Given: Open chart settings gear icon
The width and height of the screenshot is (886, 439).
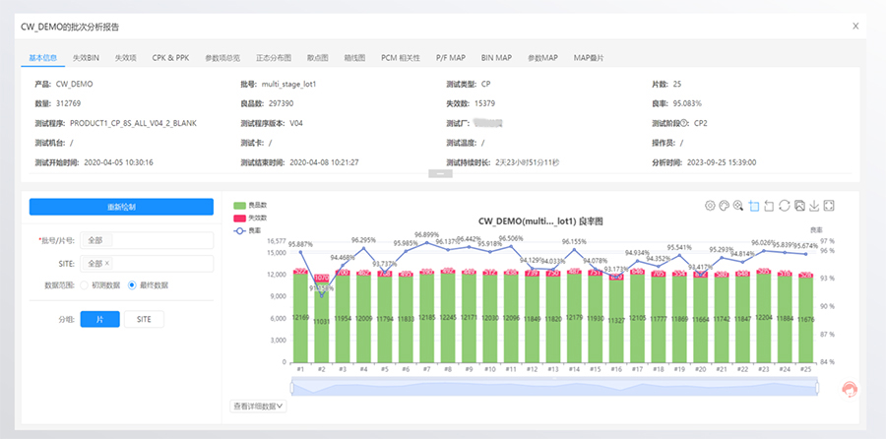Looking at the screenshot, I should [x=710, y=206].
